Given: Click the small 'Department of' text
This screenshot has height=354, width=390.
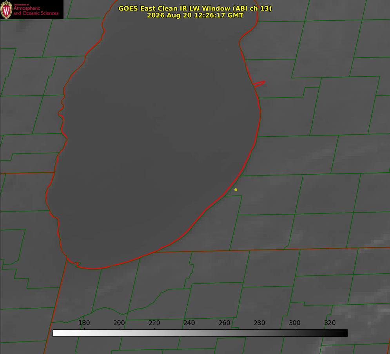Looking at the screenshot, I should coord(21,4).
